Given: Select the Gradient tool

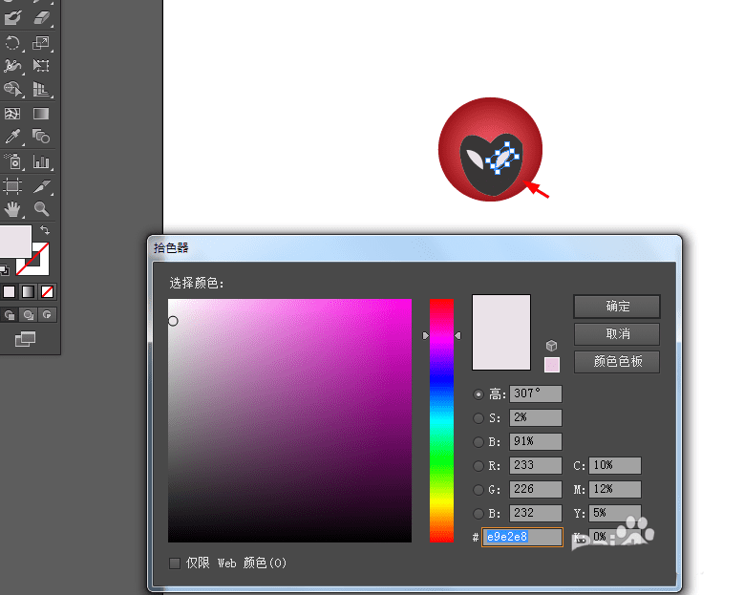Looking at the screenshot, I should point(41,114).
